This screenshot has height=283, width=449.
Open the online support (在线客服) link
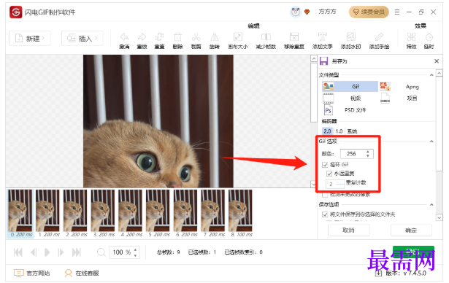(88, 274)
